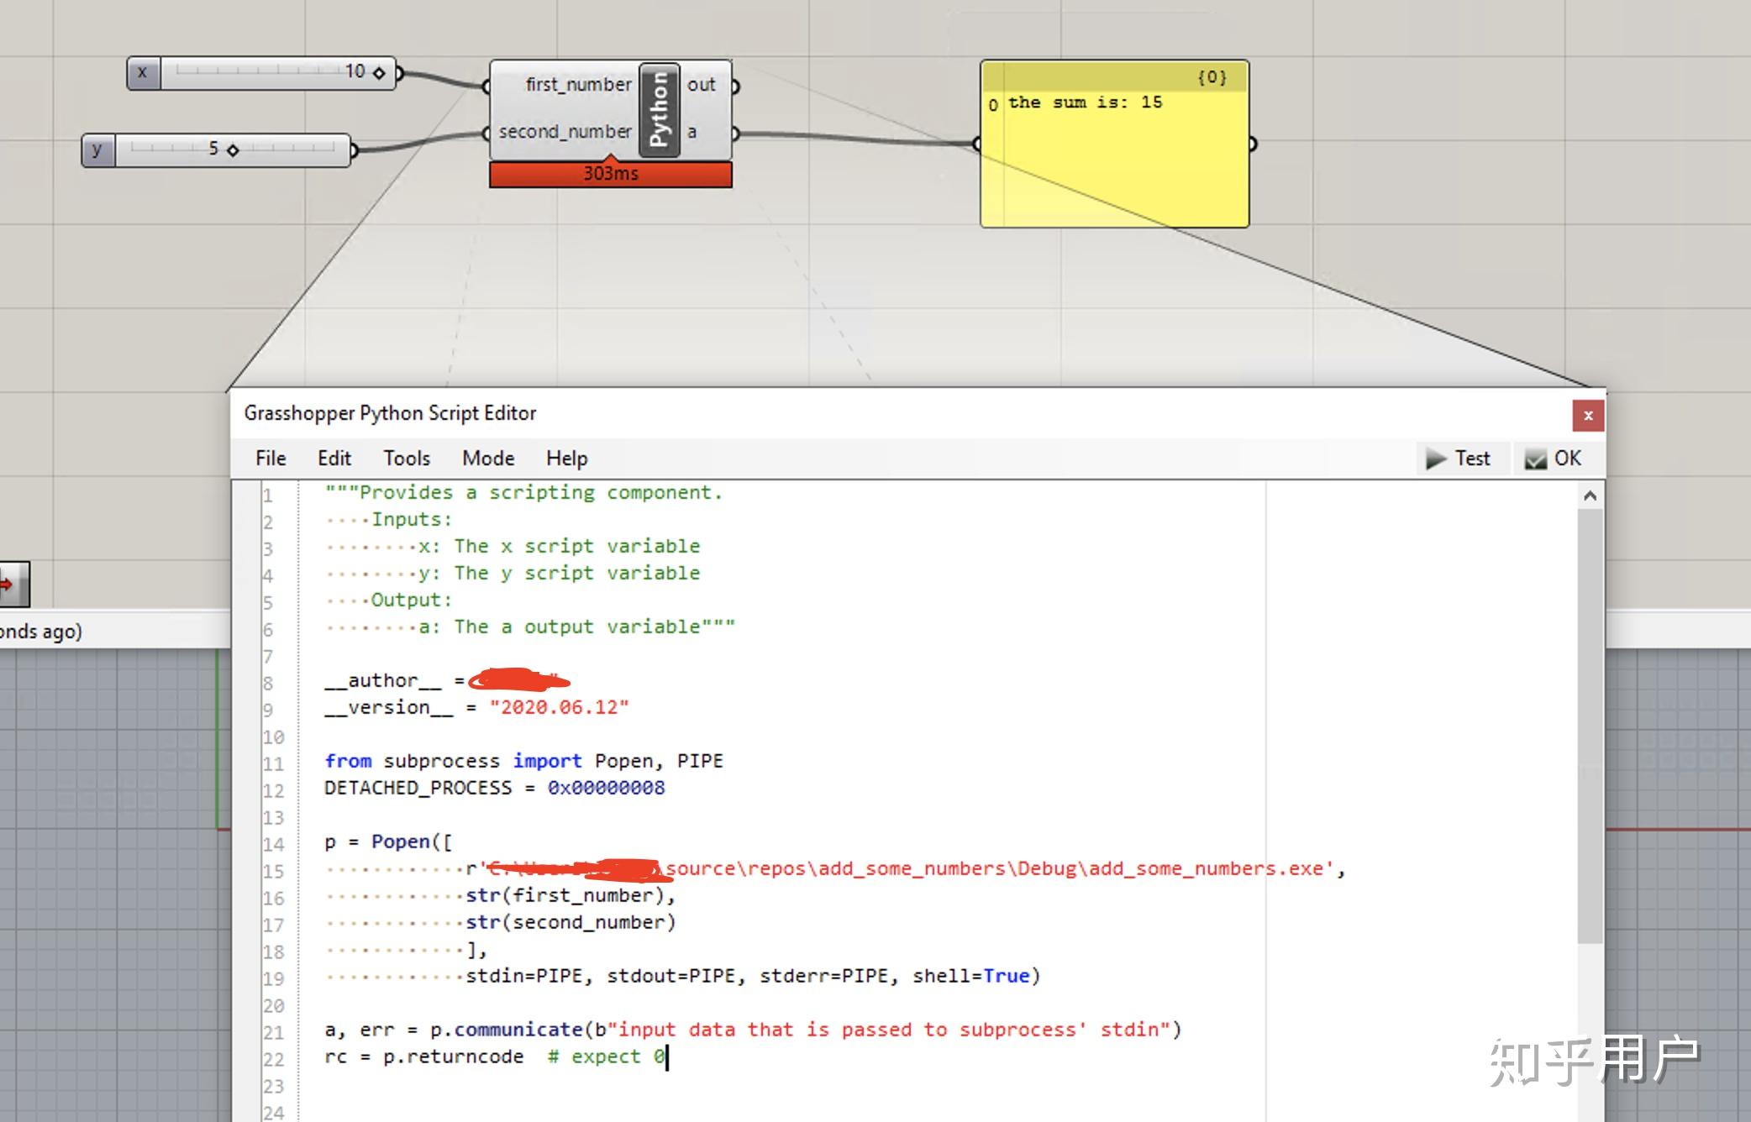The width and height of the screenshot is (1751, 1122).
Task: Click the second_number input on the Python component
Action: pyautogui.click(x=565, y=132)
